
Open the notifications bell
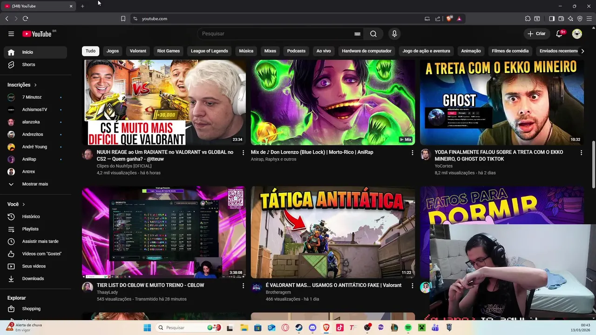click(x=560, y=33)
